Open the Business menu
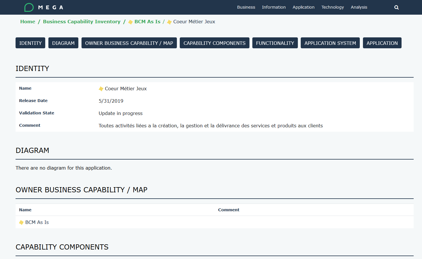This screenshot has width=422, height=259. coord(246,7)
